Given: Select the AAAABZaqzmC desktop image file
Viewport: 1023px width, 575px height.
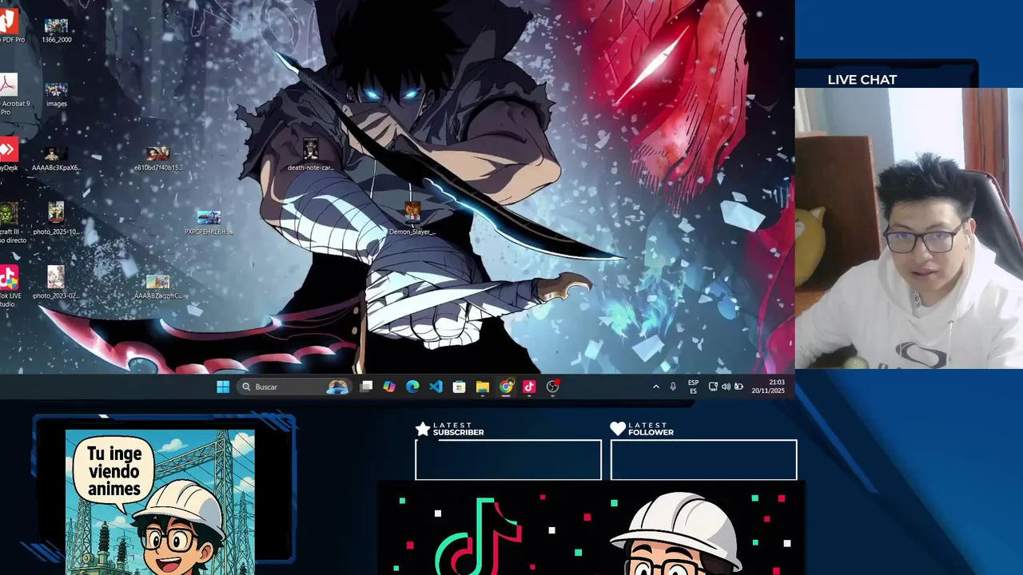Looking at the screenshot, I should [157, 287].
